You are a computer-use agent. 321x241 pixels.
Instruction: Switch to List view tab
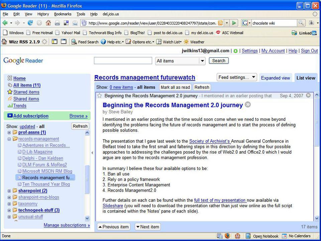306,78
